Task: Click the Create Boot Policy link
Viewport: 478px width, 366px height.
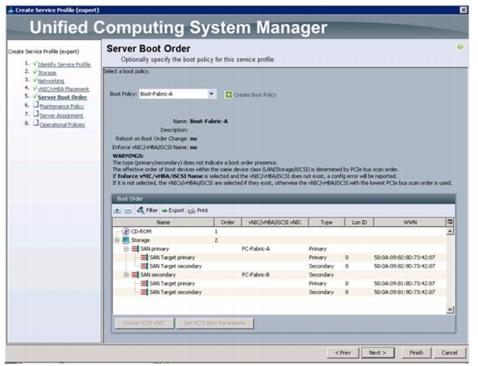Action: point(255,94)
